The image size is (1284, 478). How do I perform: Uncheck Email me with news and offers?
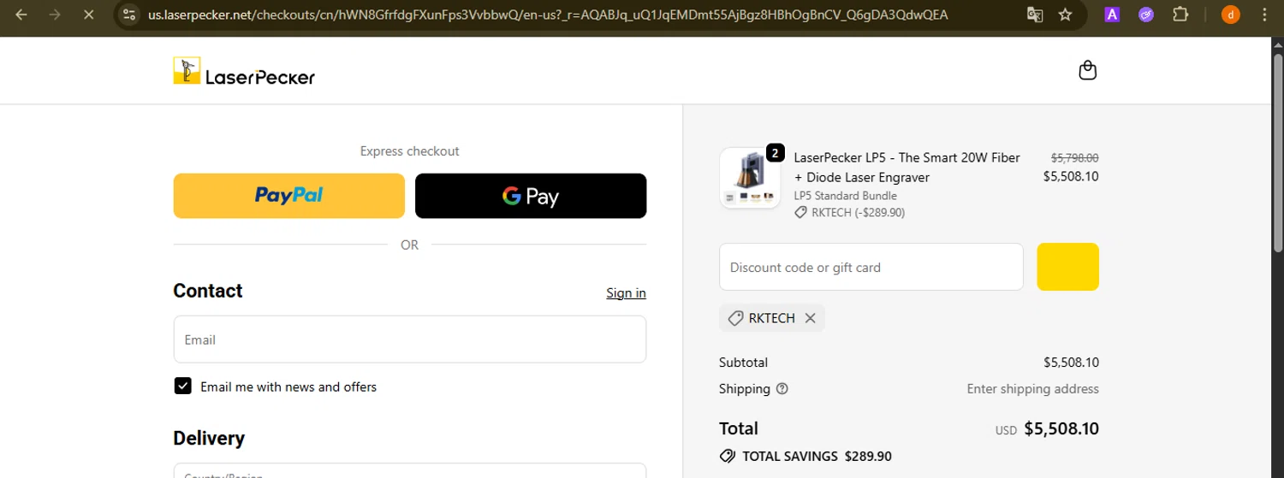pyautogui.click(x=183, y=387)
